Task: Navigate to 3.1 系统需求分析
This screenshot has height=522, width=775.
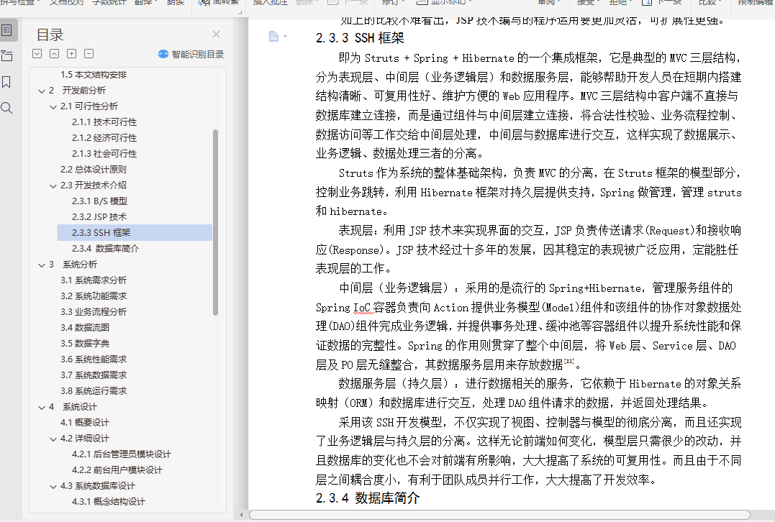Action: point(94,280)
